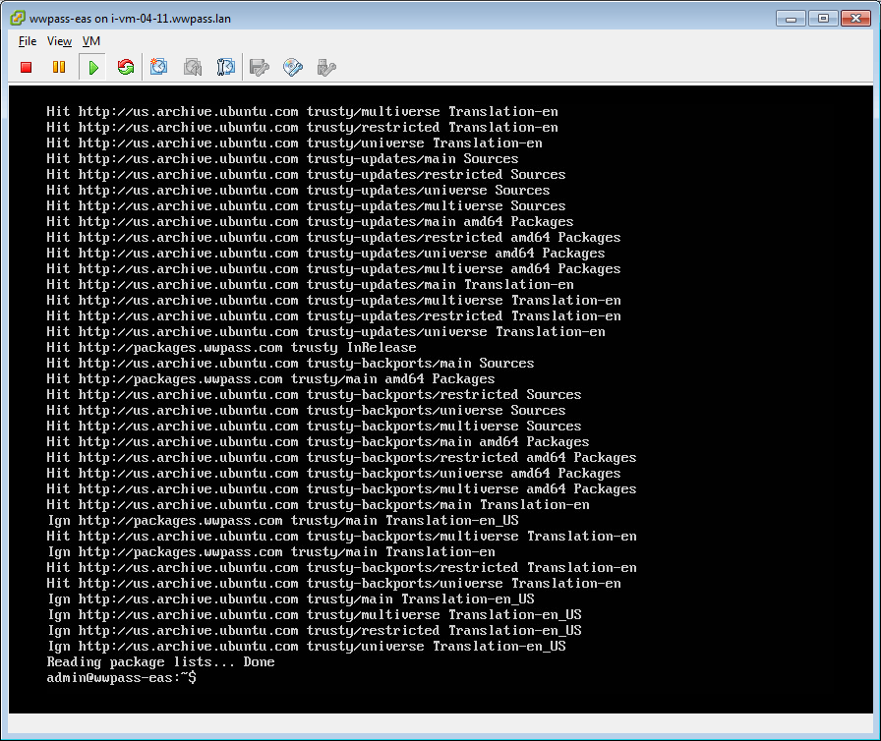Power off the virtual machine
This screenshot has height=741, width=881.
click(26, 67)
